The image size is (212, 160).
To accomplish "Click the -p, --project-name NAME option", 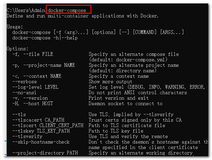I will (44, 65).
